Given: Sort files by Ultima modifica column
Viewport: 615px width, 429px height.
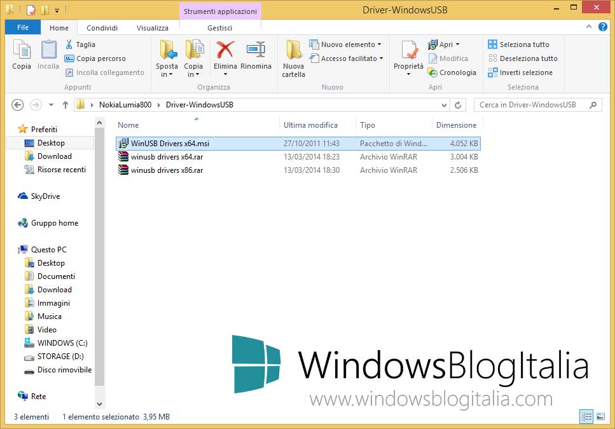Looking at the screenshot, I should click(x=317, y=125).
